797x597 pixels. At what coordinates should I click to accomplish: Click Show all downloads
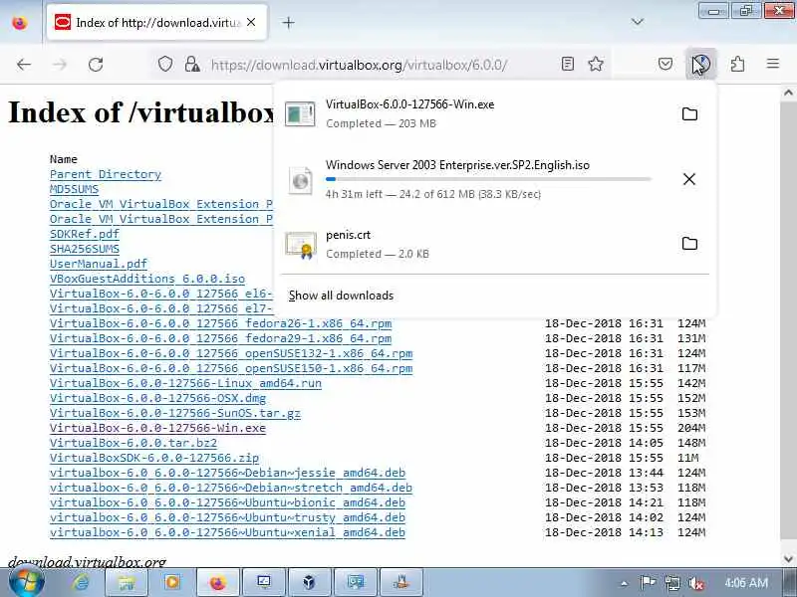[x=341, y=296]
